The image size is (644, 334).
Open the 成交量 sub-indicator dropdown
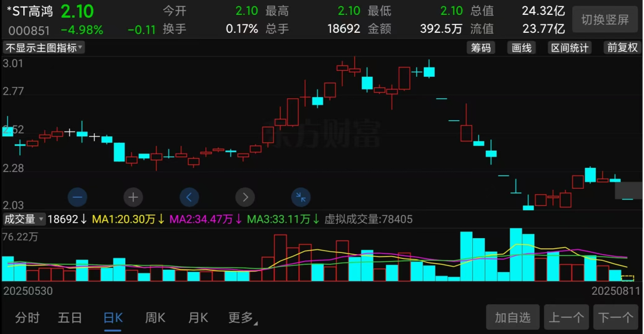24,219
